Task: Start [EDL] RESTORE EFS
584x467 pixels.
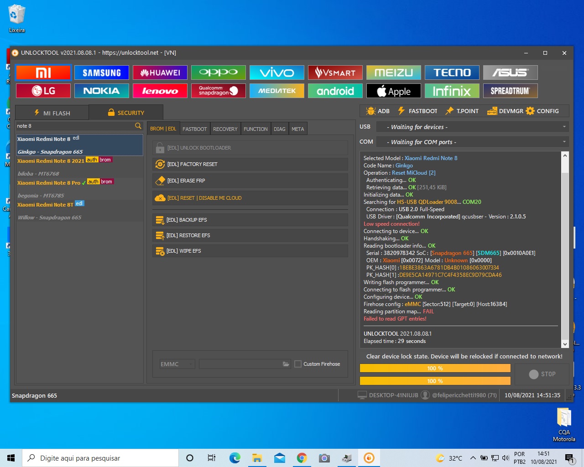Action: click(x=250, y=235)
